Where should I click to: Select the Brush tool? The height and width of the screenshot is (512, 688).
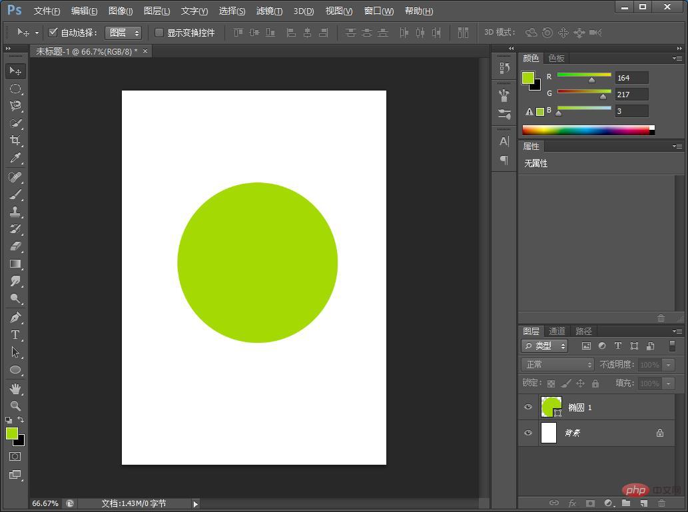coord(15,194)
